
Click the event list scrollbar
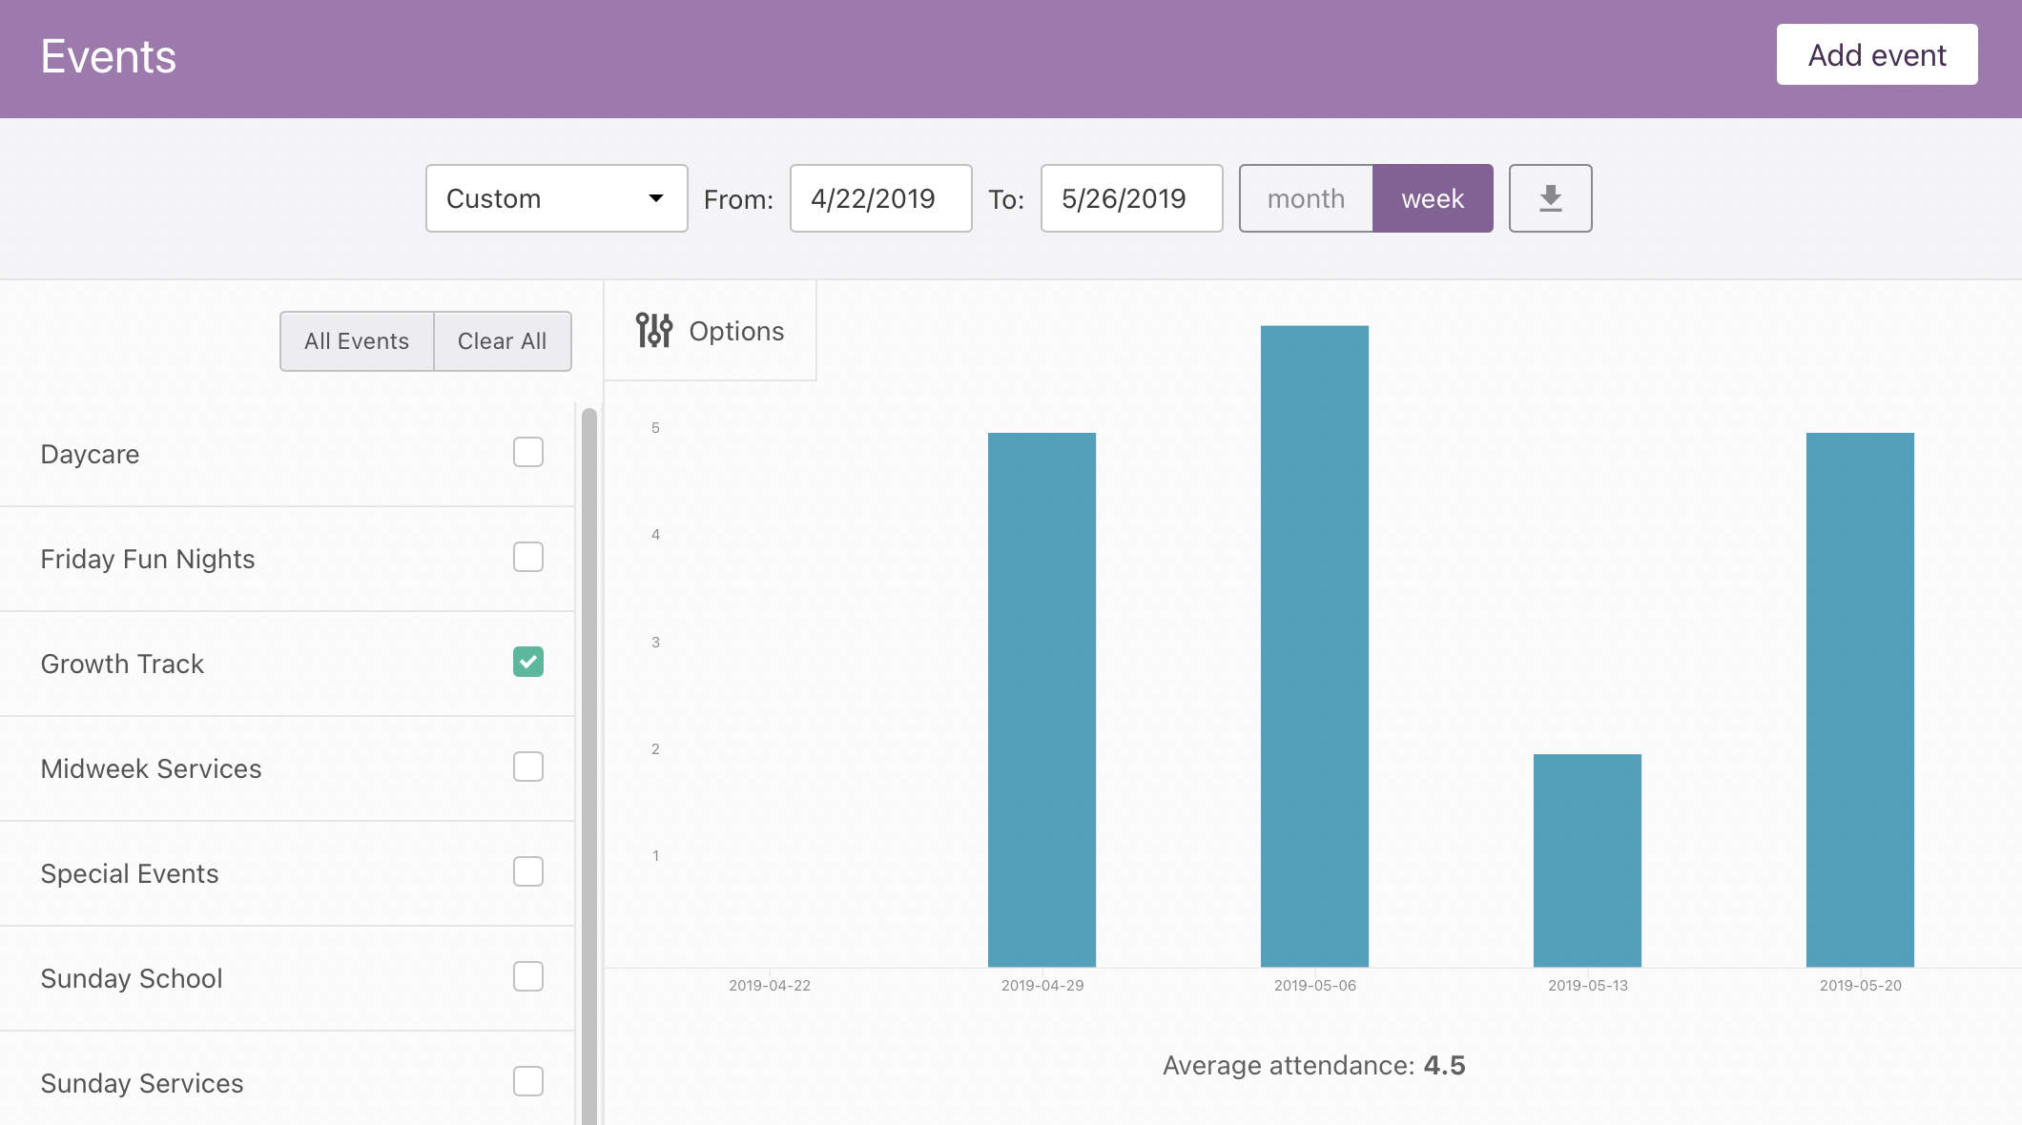(x=589, y=763)
